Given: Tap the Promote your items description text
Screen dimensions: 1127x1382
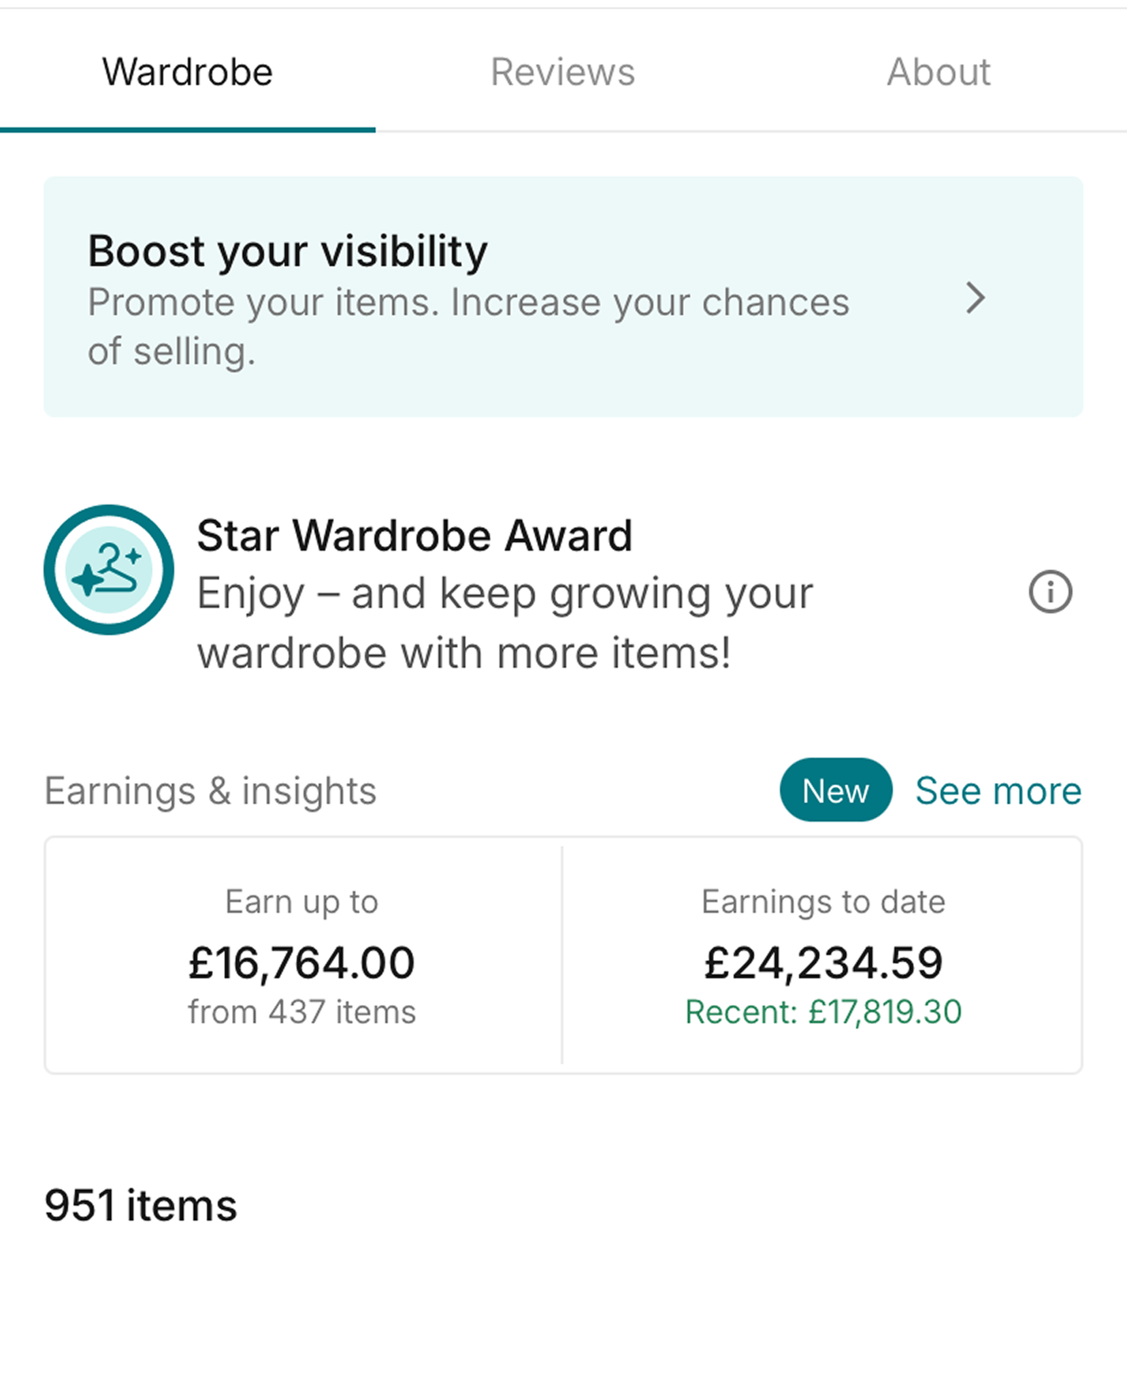Looking at the screenshot, I should pyautogui.click(x=469, y=327).
